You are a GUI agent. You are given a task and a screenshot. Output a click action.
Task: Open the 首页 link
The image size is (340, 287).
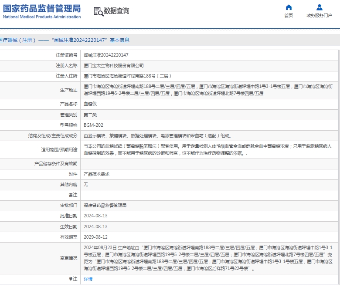tap(289, 16)
